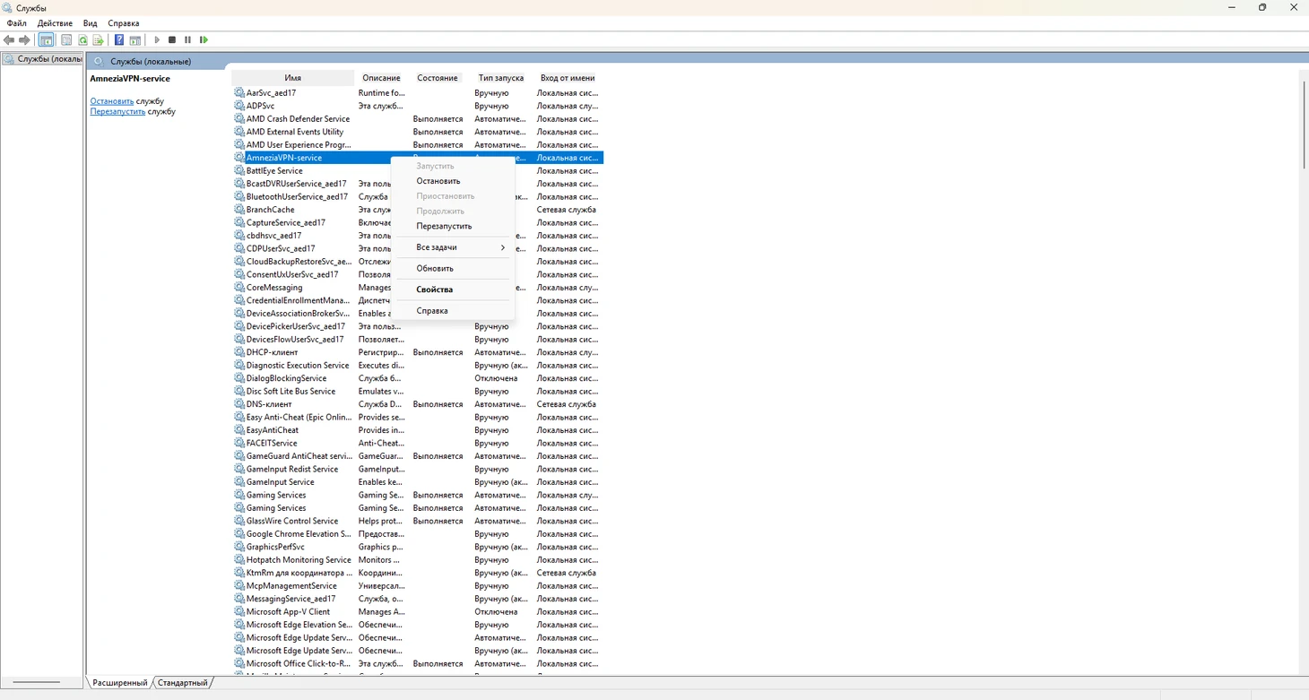Click the Back arrow in the toolbar

click(9, 40)
